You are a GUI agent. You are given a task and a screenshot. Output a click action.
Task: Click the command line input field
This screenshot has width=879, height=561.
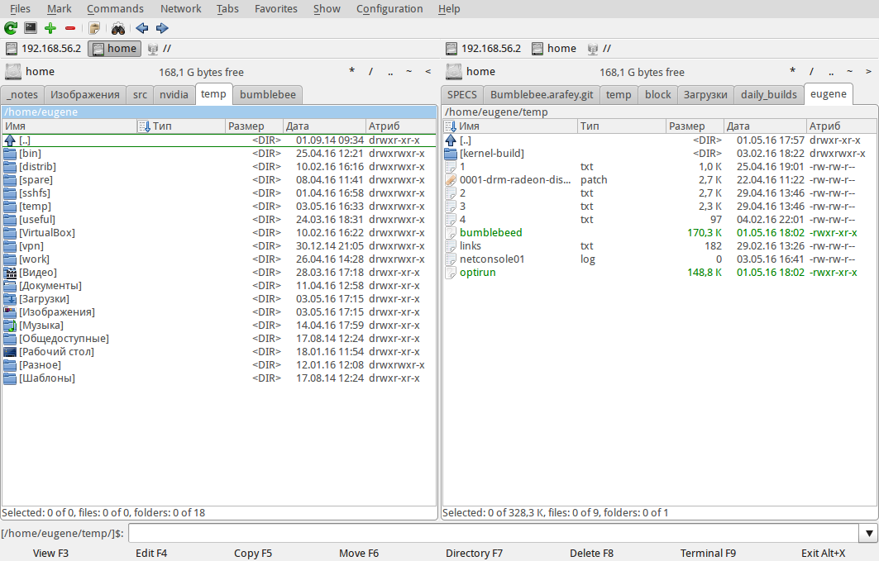pyautogui.click(x=493, y=533)
